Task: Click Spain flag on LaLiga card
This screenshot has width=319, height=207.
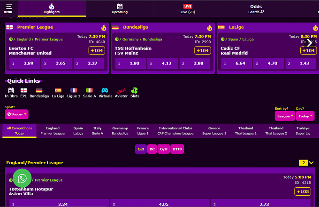Action: pyautogui.click(x=221, y=27)
